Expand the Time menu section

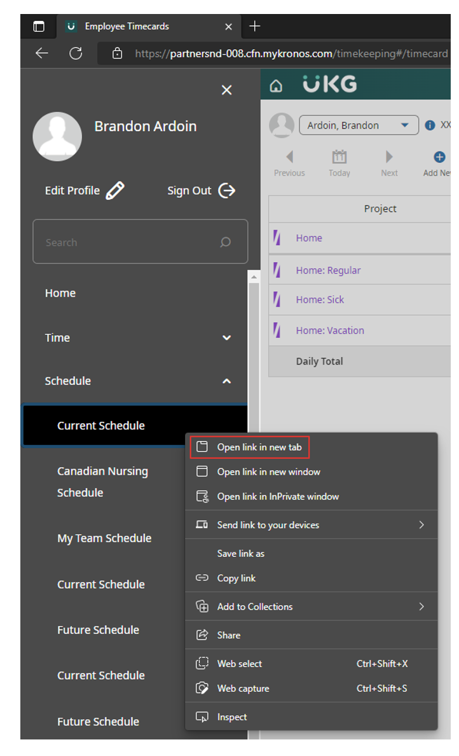tap(226, 338)
